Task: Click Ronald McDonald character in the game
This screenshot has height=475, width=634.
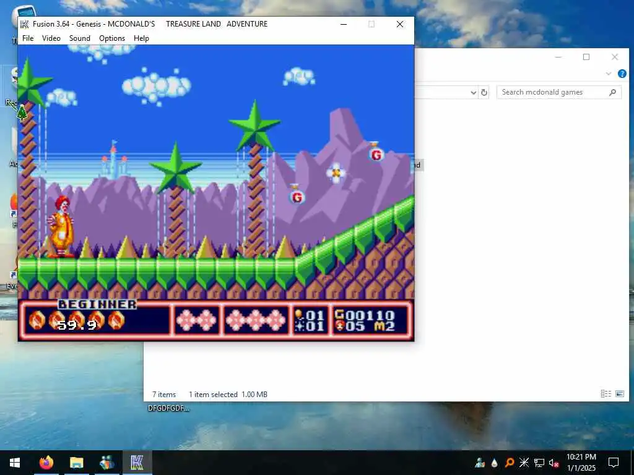Action: click(x=61, y=226)
